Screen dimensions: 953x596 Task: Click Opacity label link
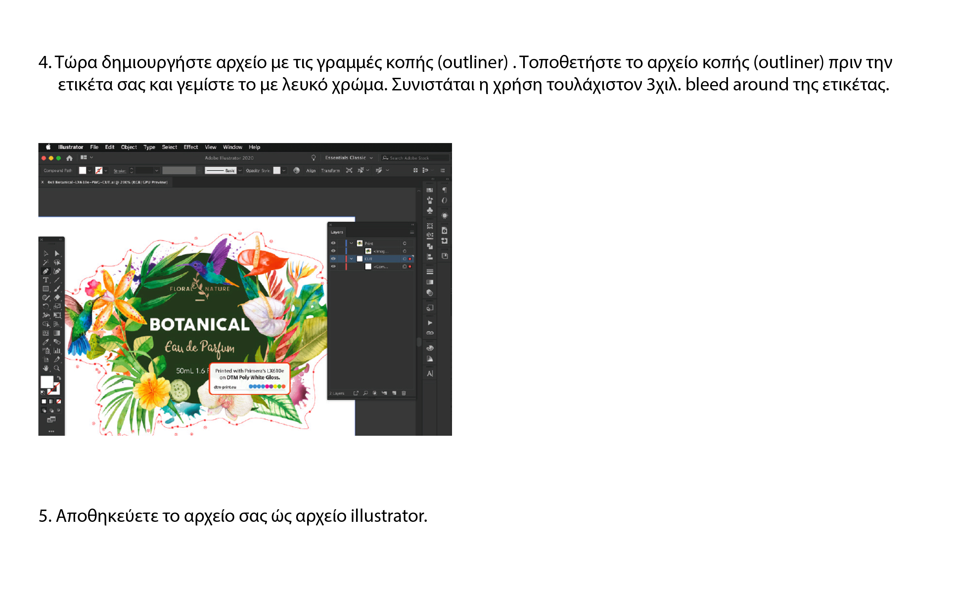click(252, 171)
